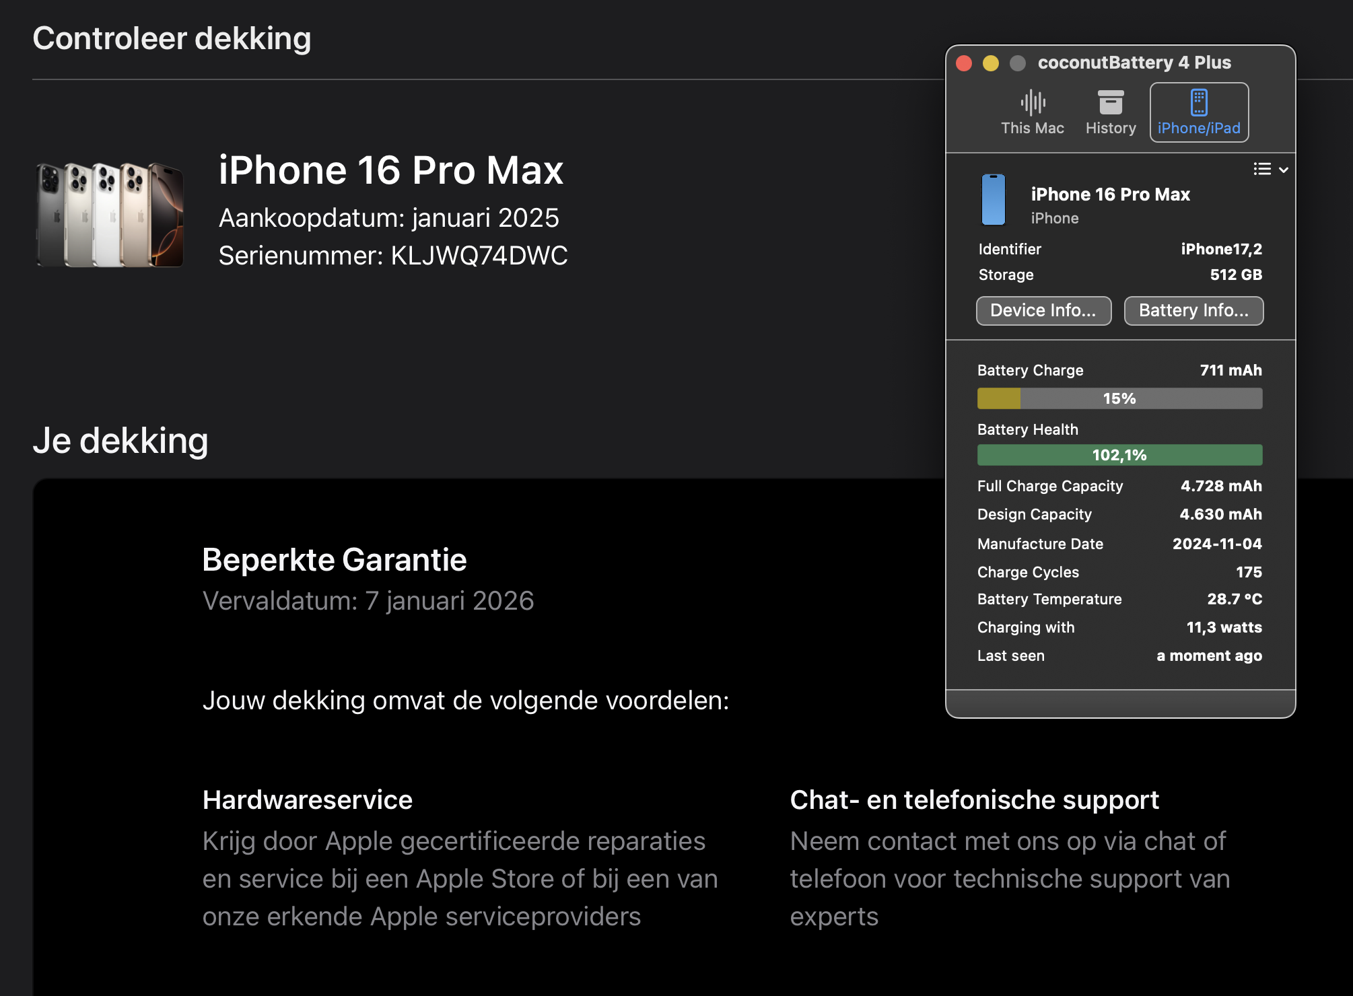1353x996 pixels.
Task: Click the Battery Health 102,1% bar
Action: point(1119,455)
